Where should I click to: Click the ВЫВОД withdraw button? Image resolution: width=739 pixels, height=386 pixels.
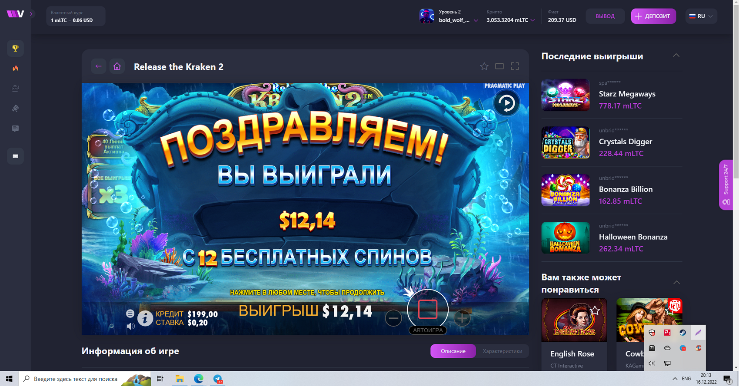(x=605, y=16)
